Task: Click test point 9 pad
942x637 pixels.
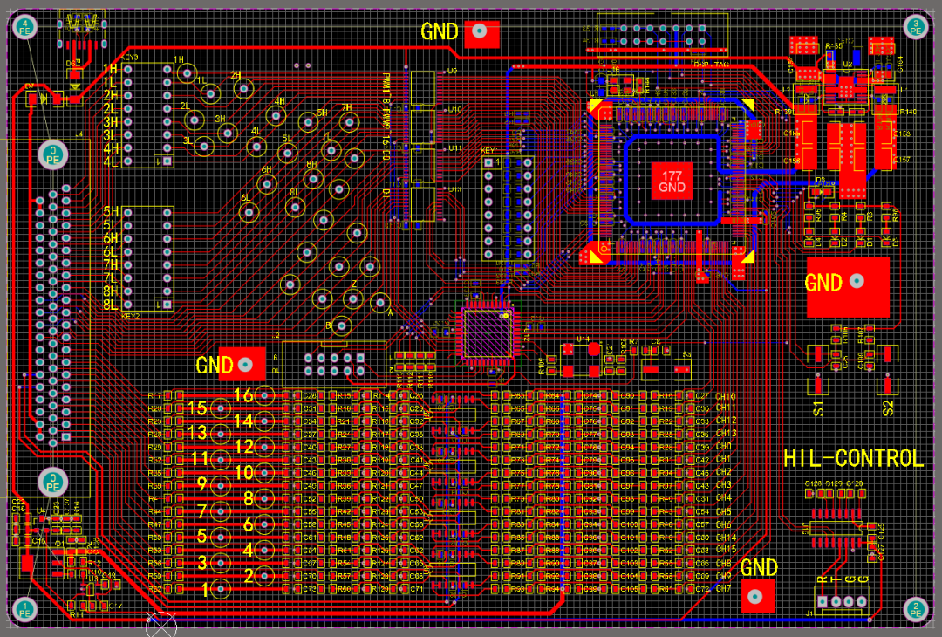Action: [221, 485]
